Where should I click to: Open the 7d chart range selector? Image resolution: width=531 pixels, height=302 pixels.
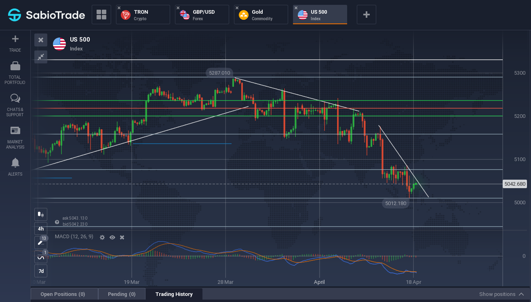[41, 271]
